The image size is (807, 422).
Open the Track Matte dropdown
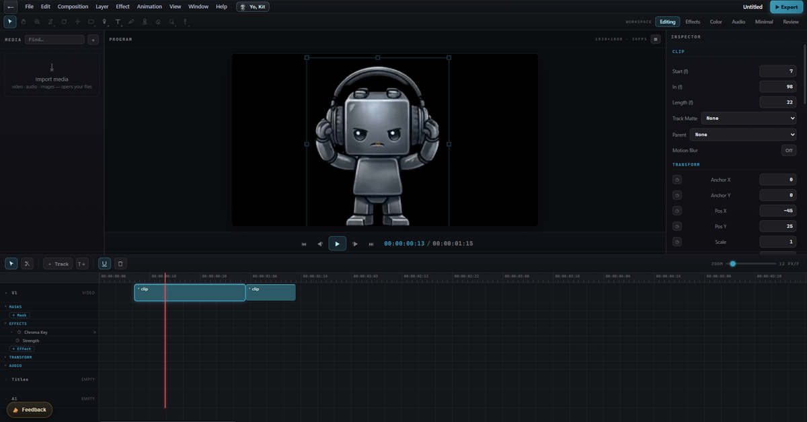(x=748, y=118)
